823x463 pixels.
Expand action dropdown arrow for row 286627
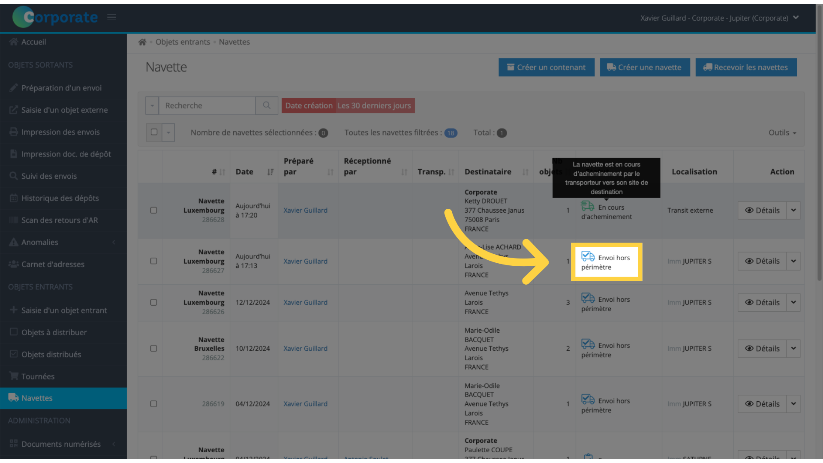coord(793,261)
